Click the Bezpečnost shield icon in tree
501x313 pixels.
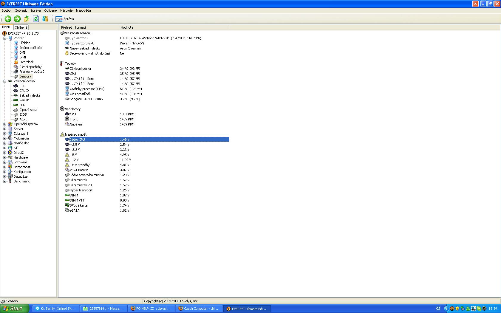tap(10, 167)
